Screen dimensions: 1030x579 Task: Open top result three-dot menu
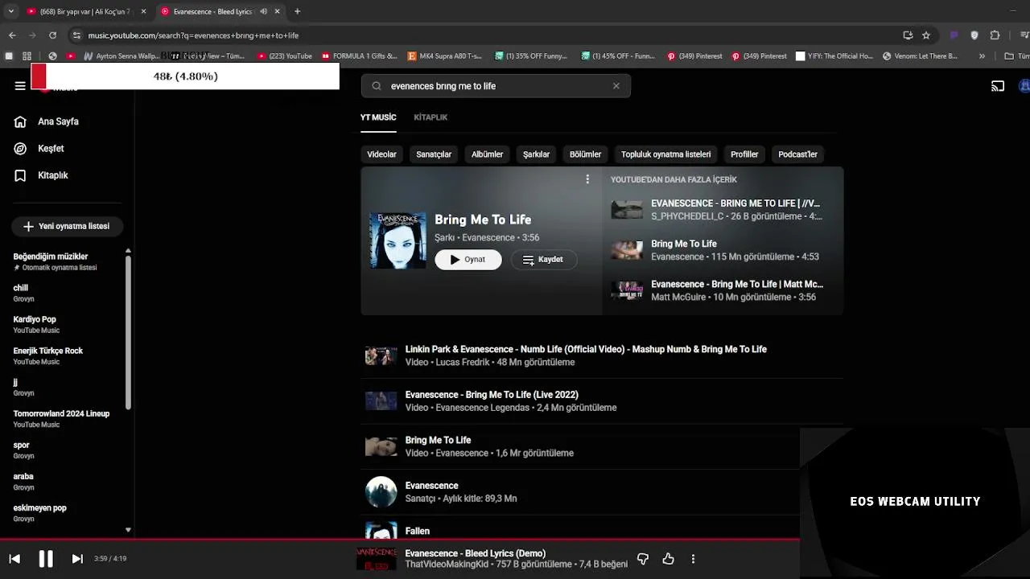click(x=587, y=179)
